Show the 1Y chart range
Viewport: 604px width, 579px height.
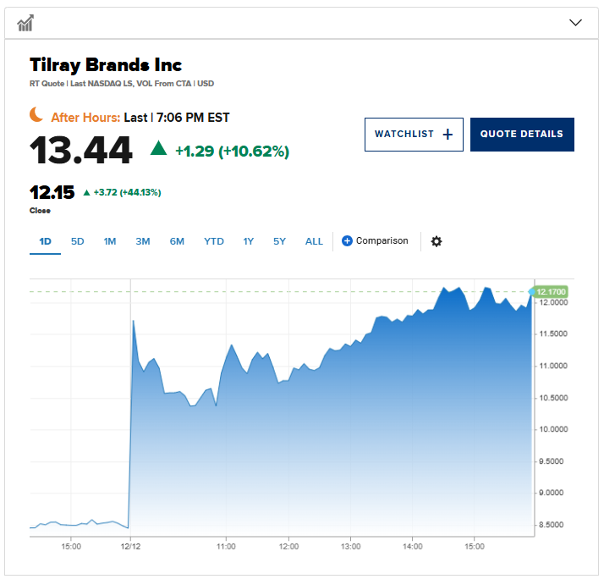tap(249, 241)
